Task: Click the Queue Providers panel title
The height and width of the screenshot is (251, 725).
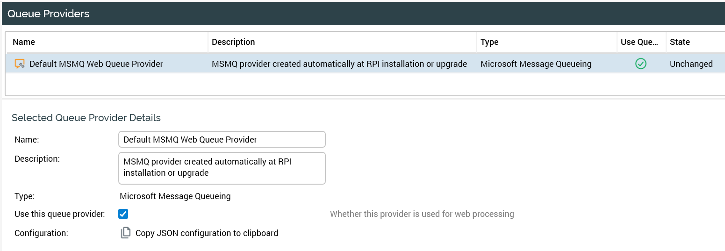Action: [x=49, y=14]
